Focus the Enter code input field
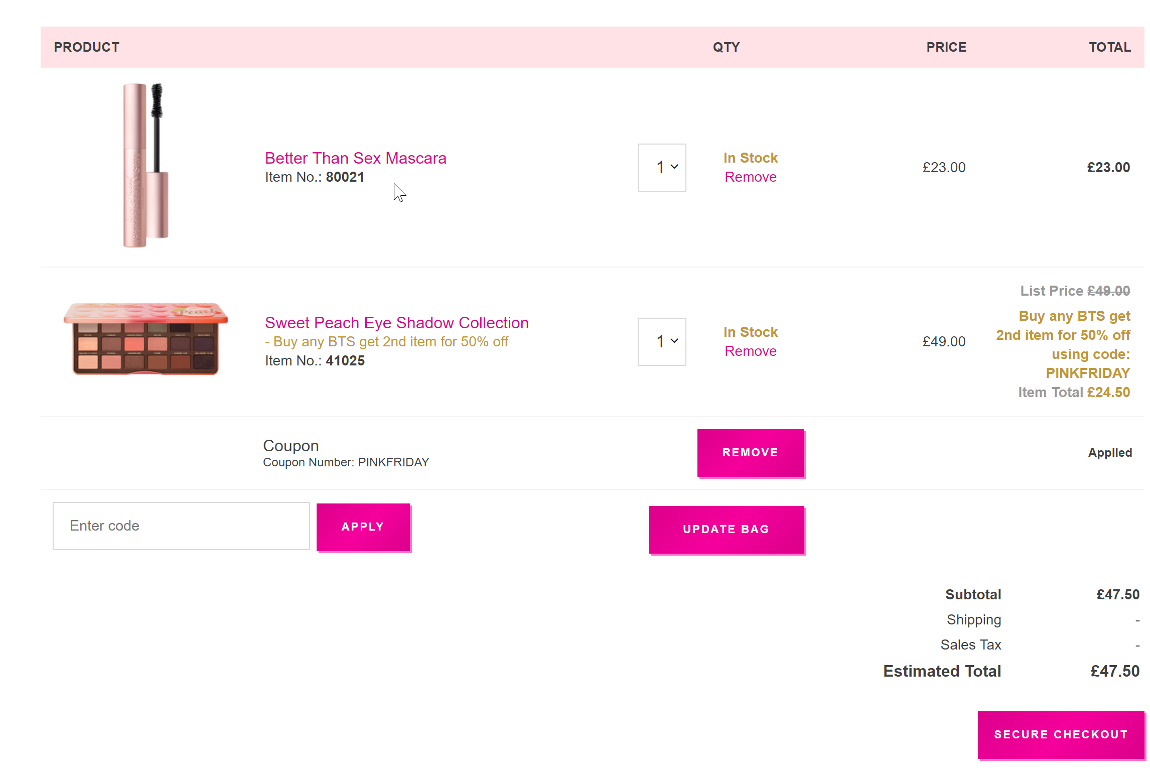 (x=181, y=526)
